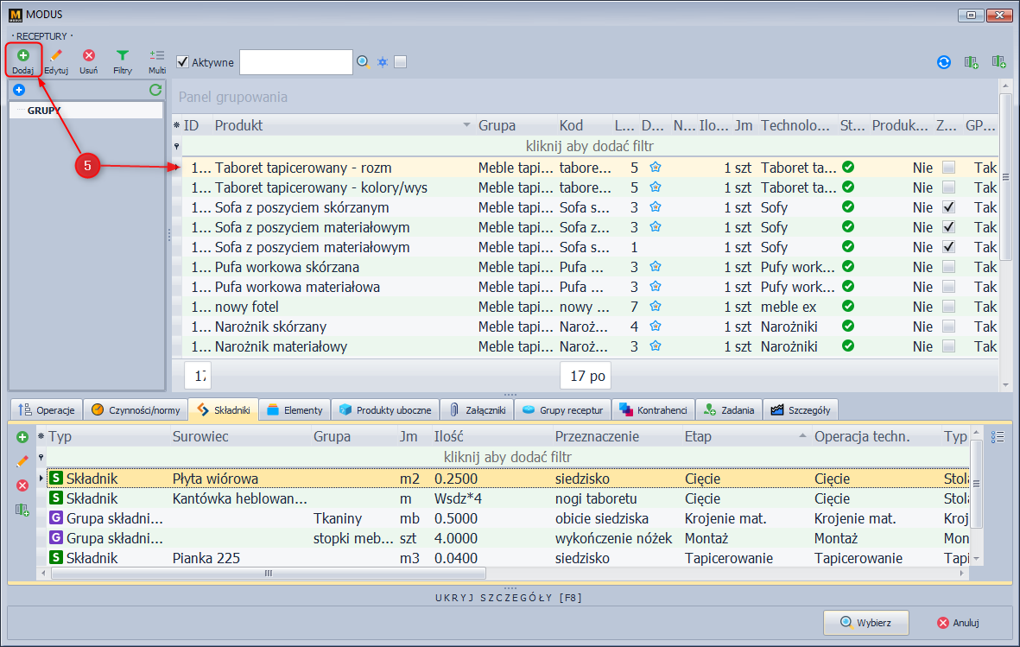Click the search text field next to Aktywne

tap(295, 62)
